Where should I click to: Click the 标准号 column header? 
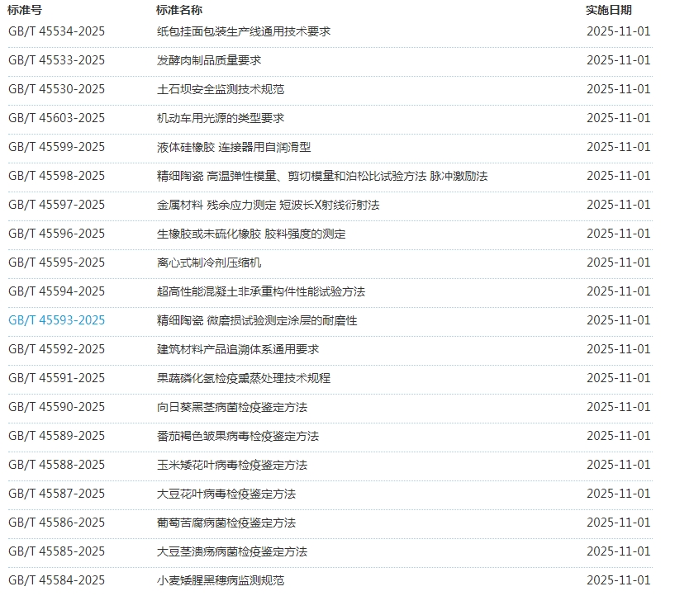25,10
